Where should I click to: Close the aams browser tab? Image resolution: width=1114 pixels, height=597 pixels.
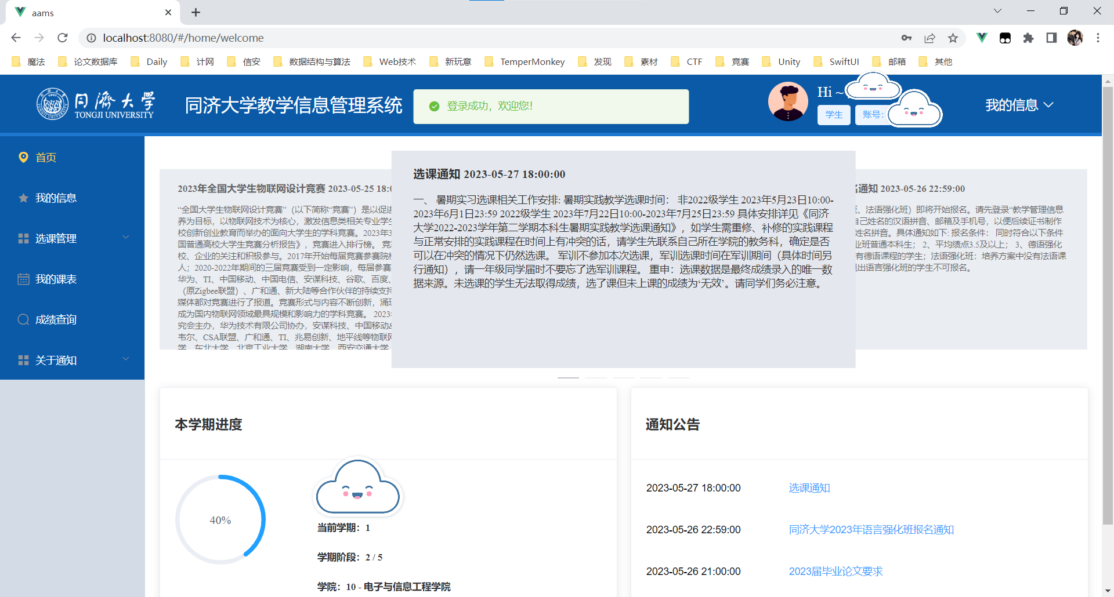coord(168,12)
